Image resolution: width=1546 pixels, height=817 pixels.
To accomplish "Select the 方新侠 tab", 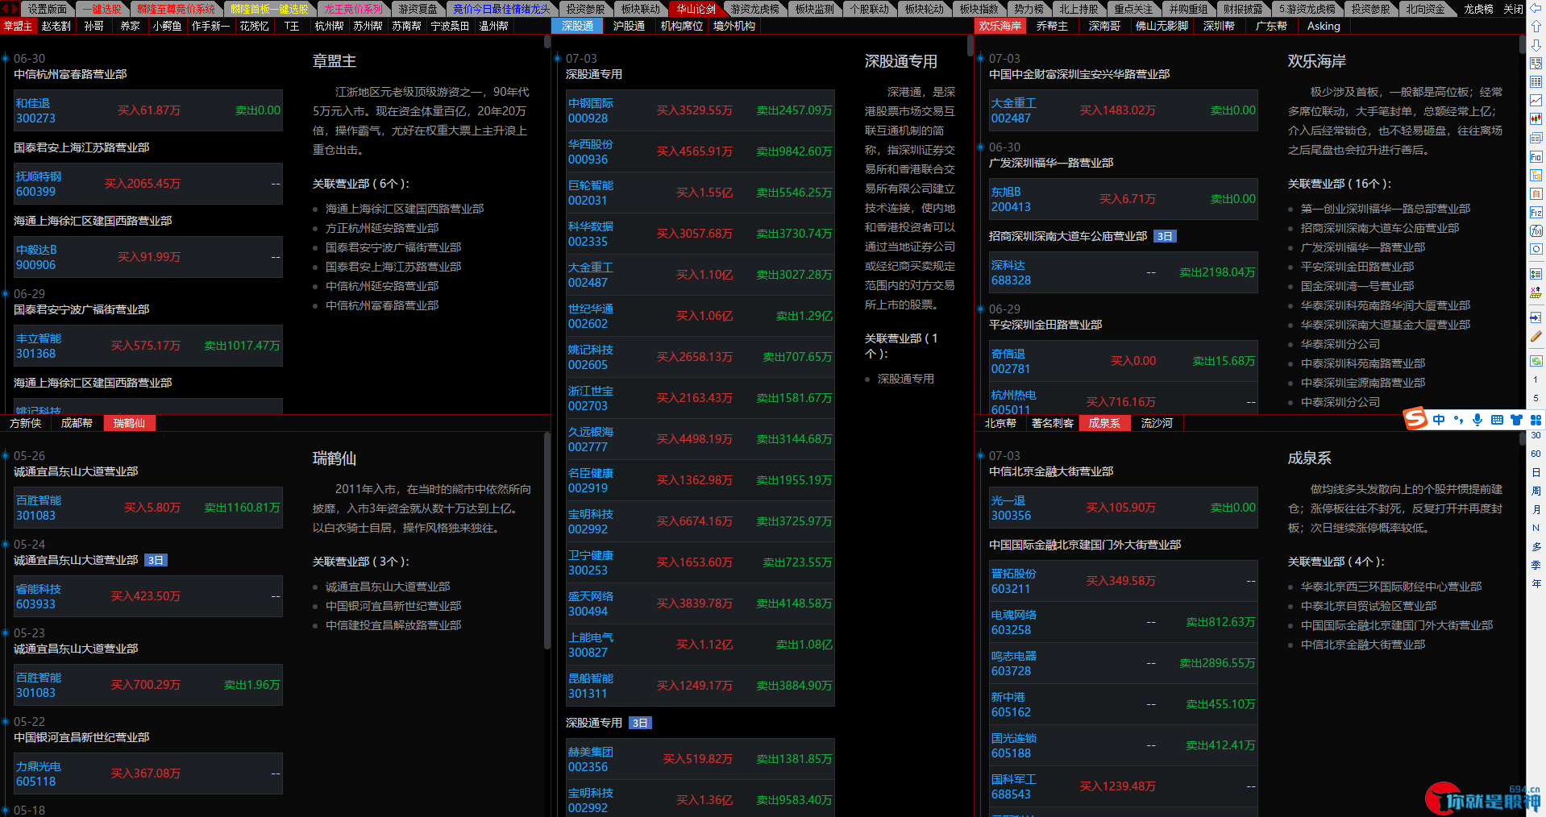I will pos(25,423).
